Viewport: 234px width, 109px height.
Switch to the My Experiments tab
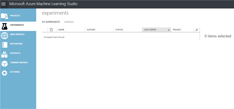[x=51, y=22]
